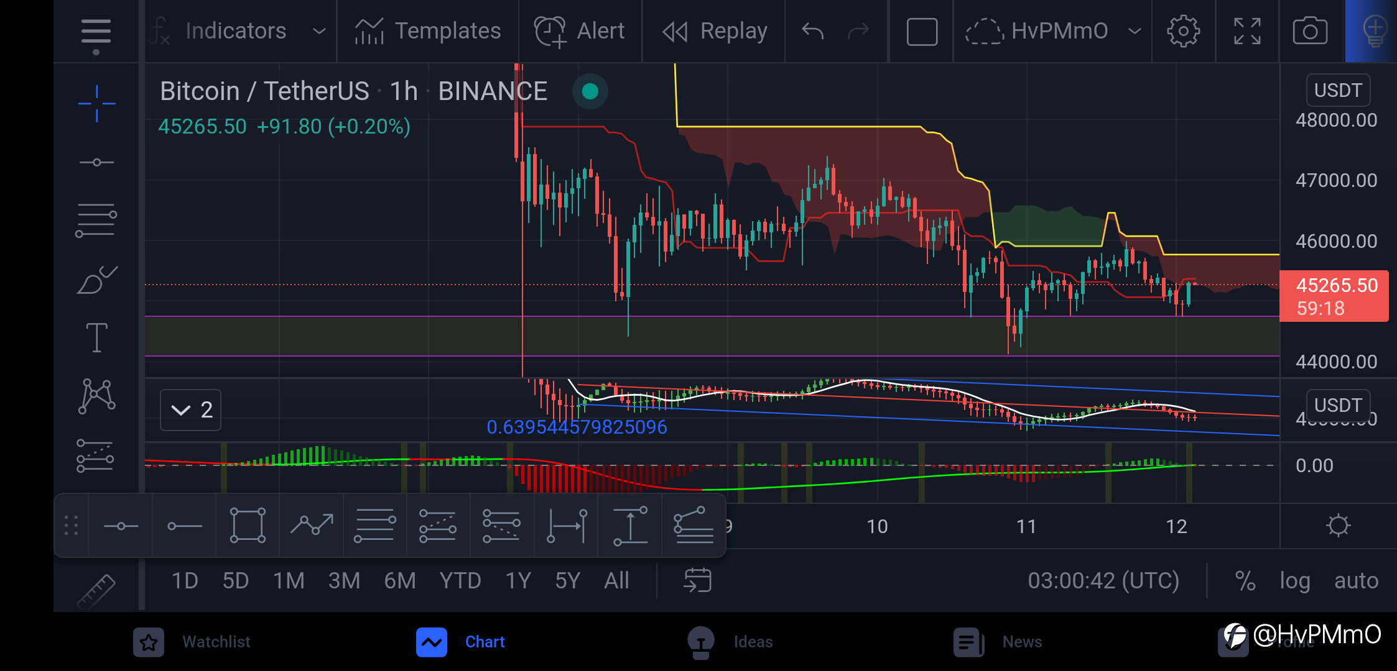Image resolution: width=1397 pixels, height=671 pixels.
Task: Open timezone menu at 03:00:42 (UTC)
Action: click(1103, 581)
